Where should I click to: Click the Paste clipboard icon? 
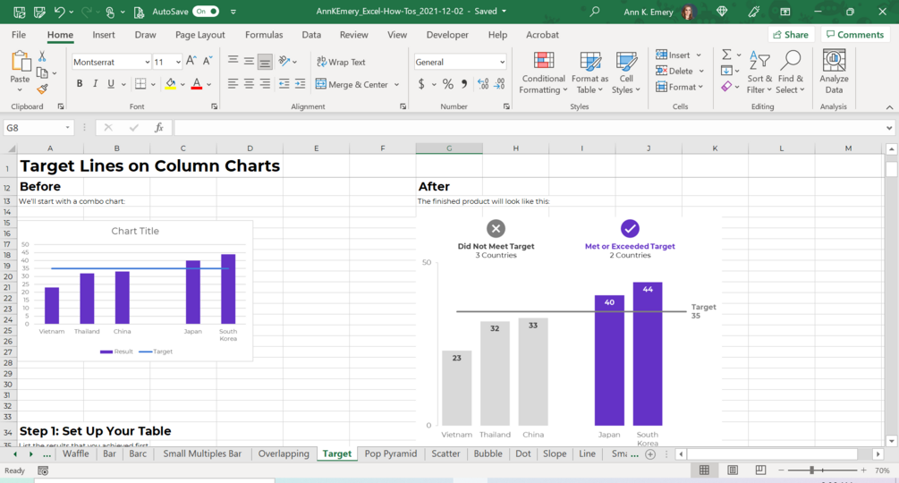point(20,62)
